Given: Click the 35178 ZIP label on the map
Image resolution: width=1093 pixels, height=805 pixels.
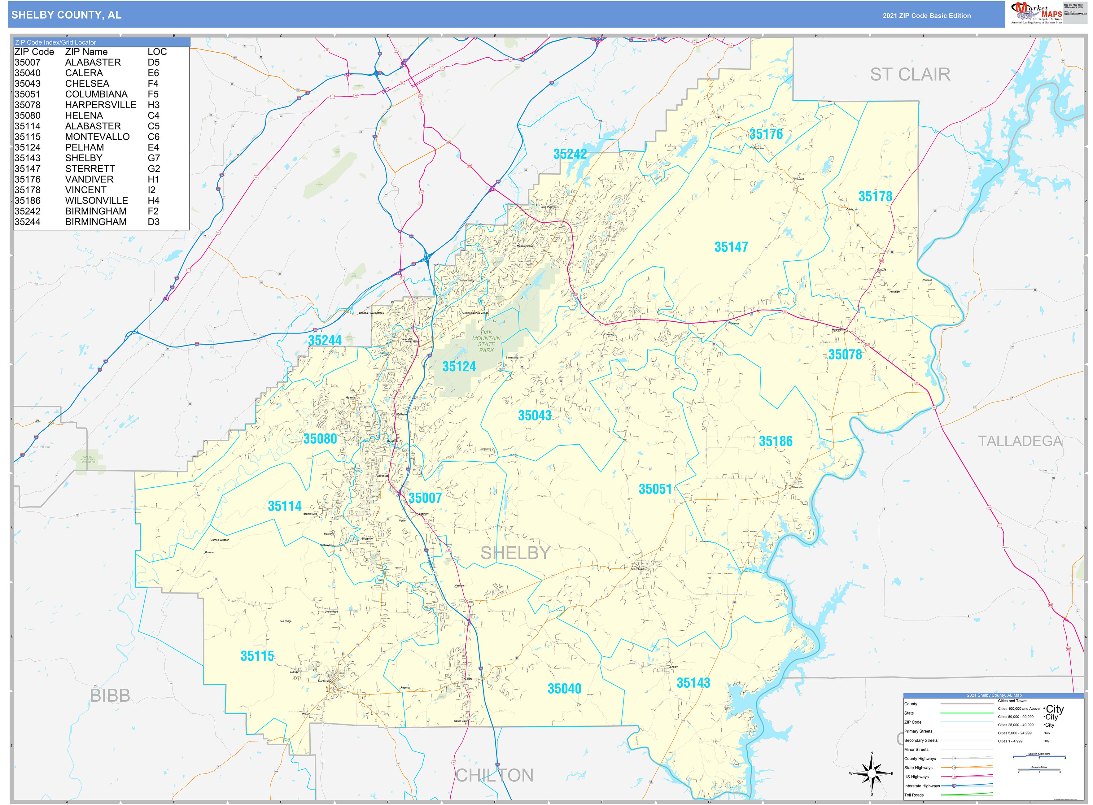Looking at the screenshot, I should coord(875,196).
